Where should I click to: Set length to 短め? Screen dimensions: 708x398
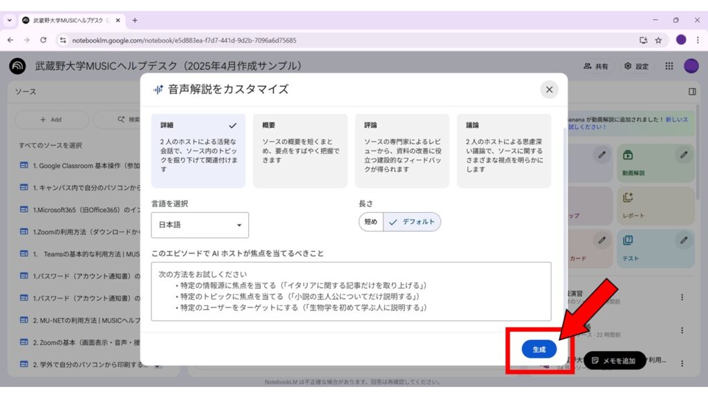coord(371,222)
